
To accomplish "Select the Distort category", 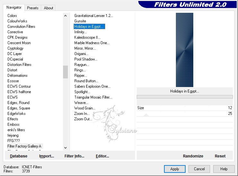I will (12, 70).
